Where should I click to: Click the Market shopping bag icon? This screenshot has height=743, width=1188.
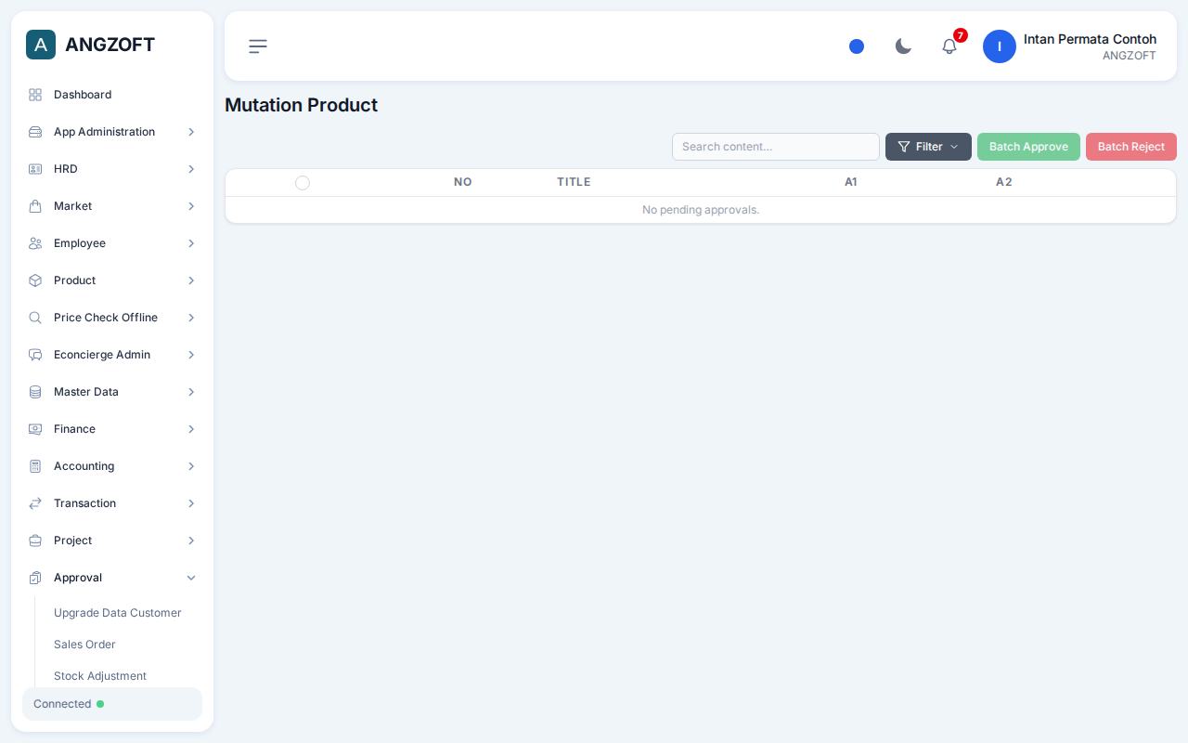pyautogui.click(x=35, y=206)
